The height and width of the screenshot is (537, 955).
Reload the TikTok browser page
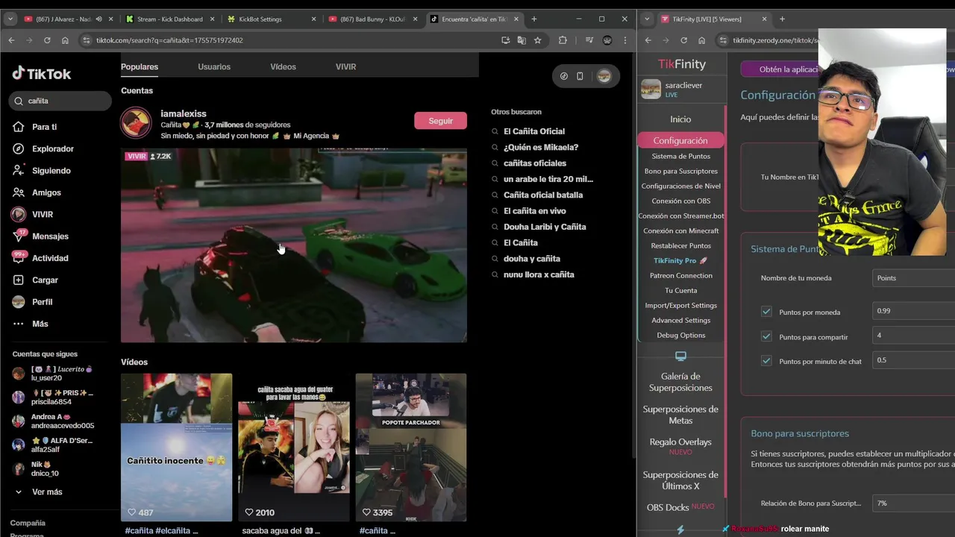pyautogui.click(x=47, y=40)
